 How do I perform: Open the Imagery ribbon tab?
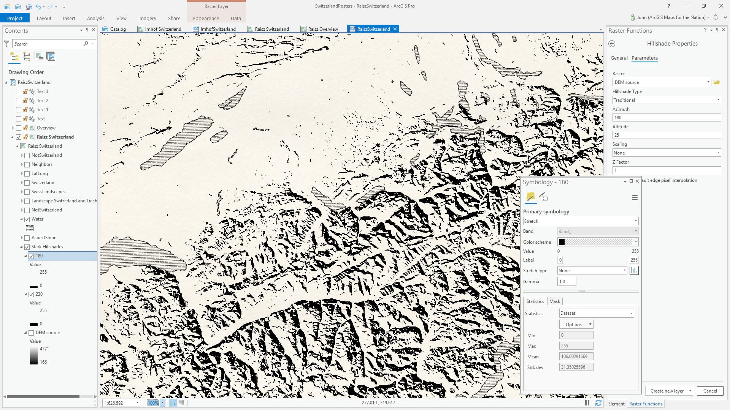(147, 18)
